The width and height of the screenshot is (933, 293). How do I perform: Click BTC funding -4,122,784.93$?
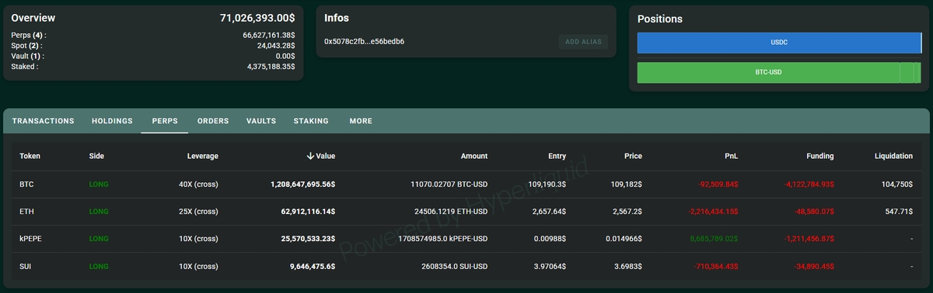tap(809, 184)
